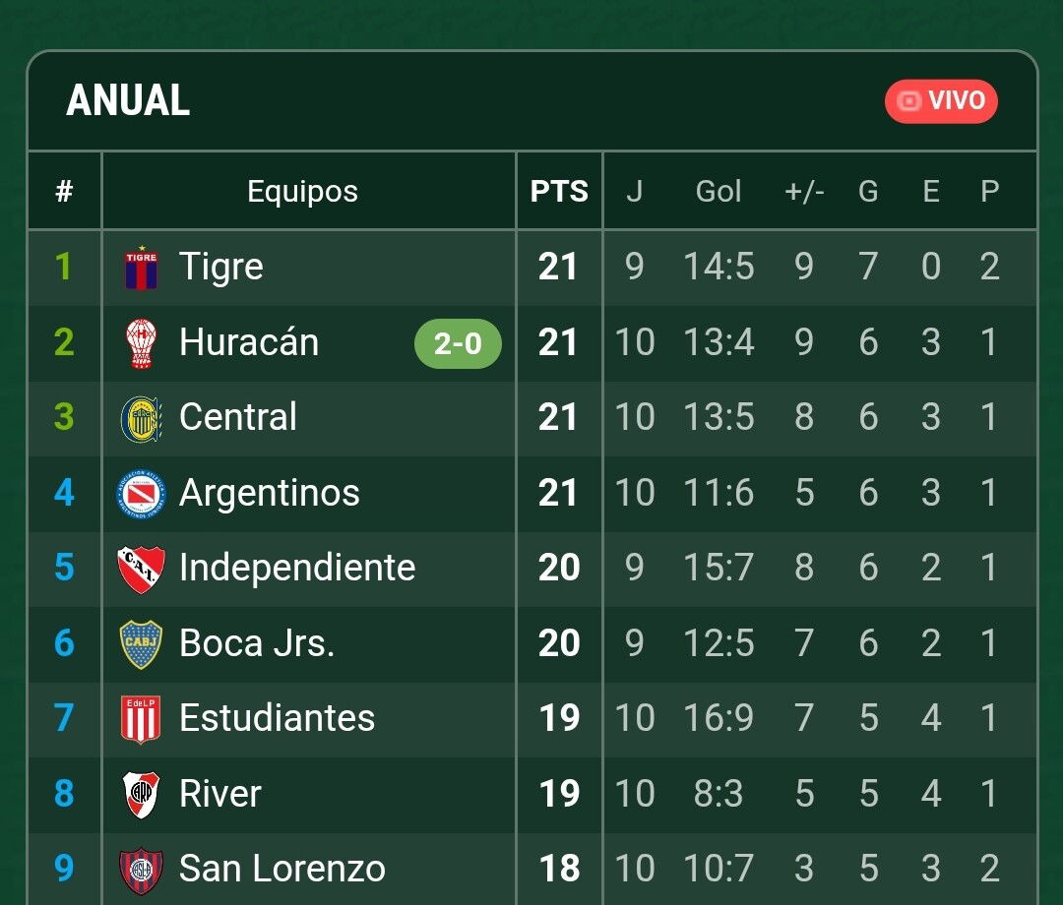Sort by PTS column header
This screenshot has width=1063, height=905.
[x=559, y=191]
